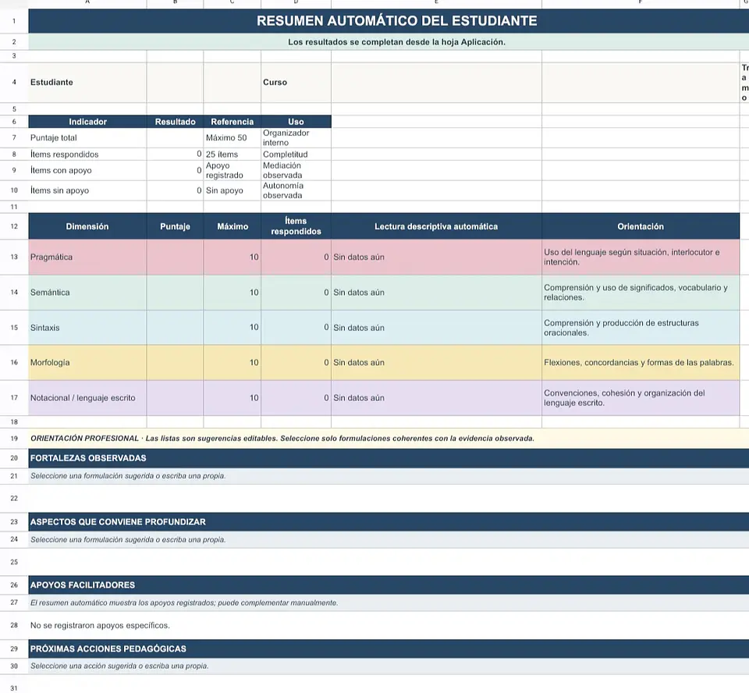Select the pink 'Pragmática' dimension cell
This screenshot has height=693, width=749.
click(87, 257)
